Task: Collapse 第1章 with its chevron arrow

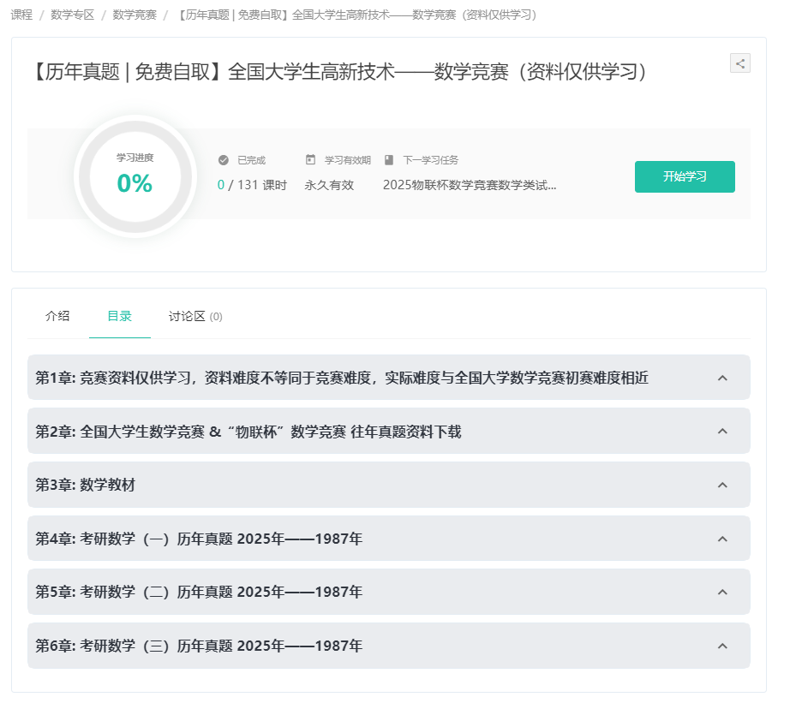Action: (x=722, y=378)
